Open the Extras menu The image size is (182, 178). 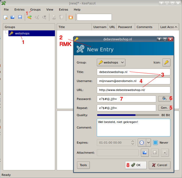point(63,10)
